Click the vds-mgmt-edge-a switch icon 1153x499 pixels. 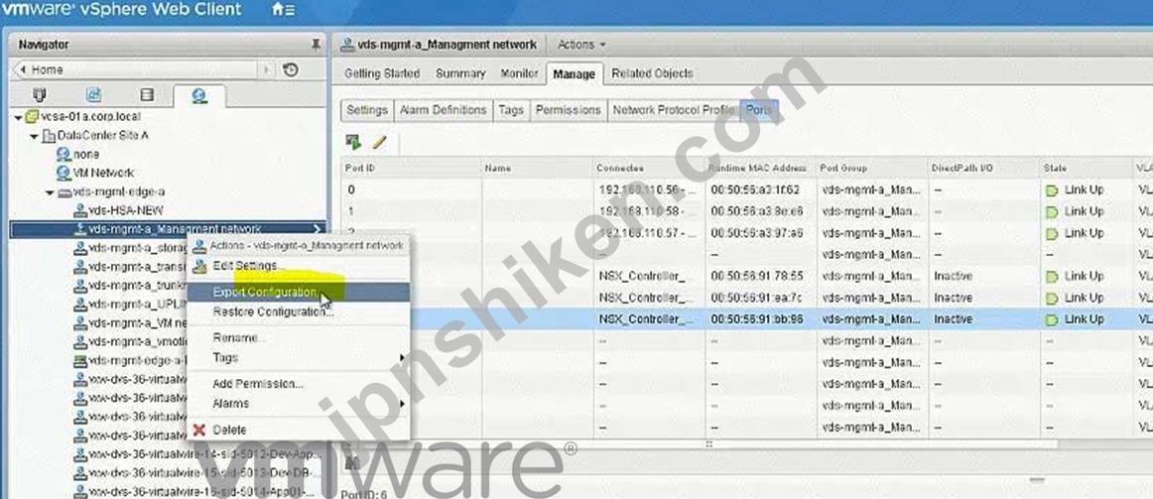point(64,192)
